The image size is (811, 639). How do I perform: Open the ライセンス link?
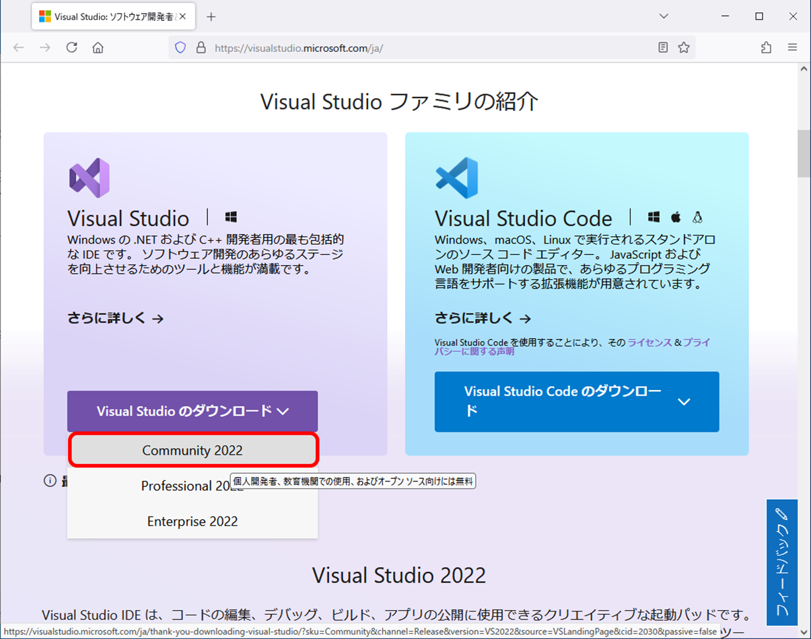pyautogui.click(x=649, y=342)
